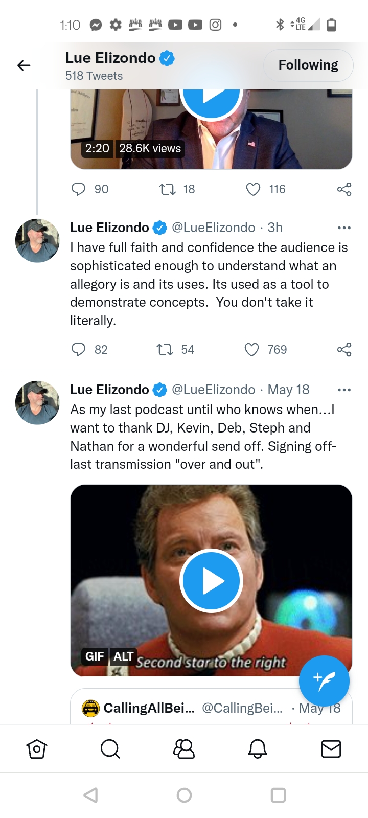Retweet the video tweet with 18 retweets

click(x=167, y=190)
